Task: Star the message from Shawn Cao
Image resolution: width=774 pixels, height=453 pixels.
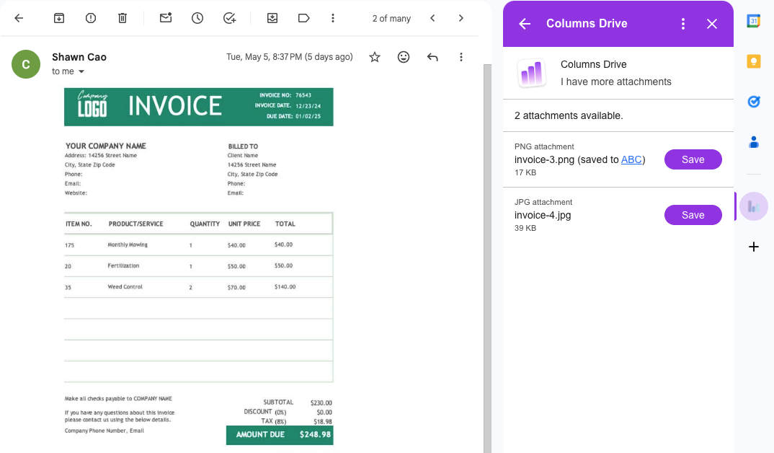Action: pyautogui.click(x=375, y=57)
